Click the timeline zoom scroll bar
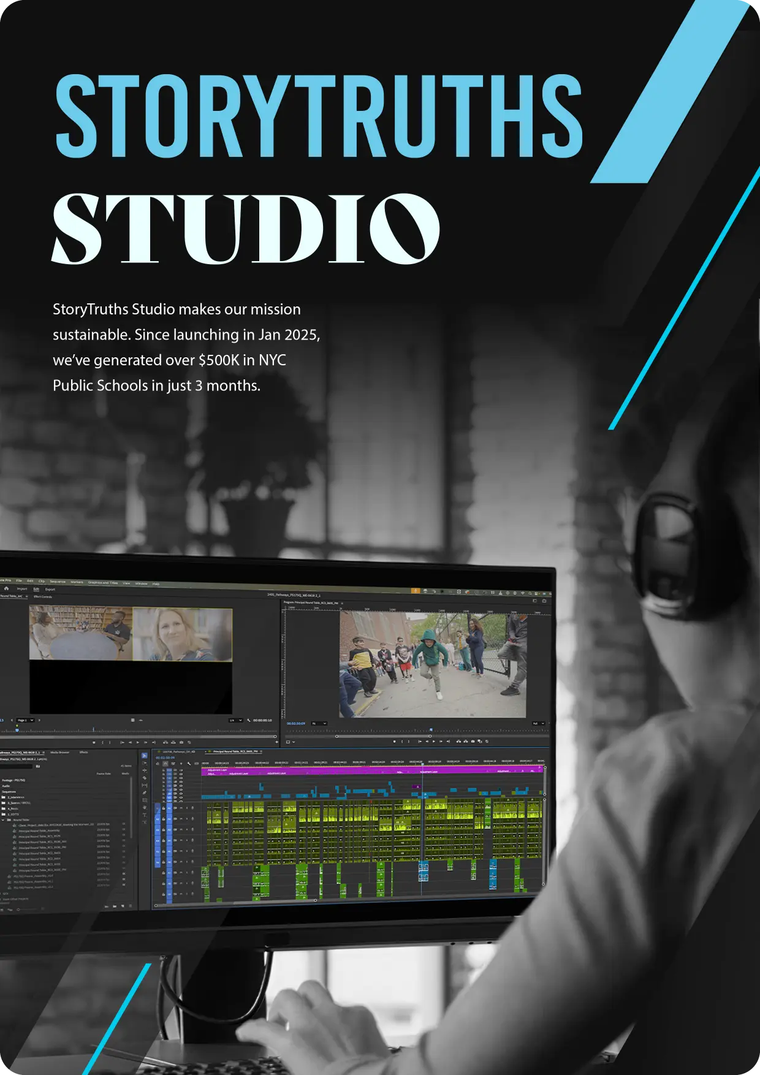Viewport: 760px width, 1075px height. 236,903
